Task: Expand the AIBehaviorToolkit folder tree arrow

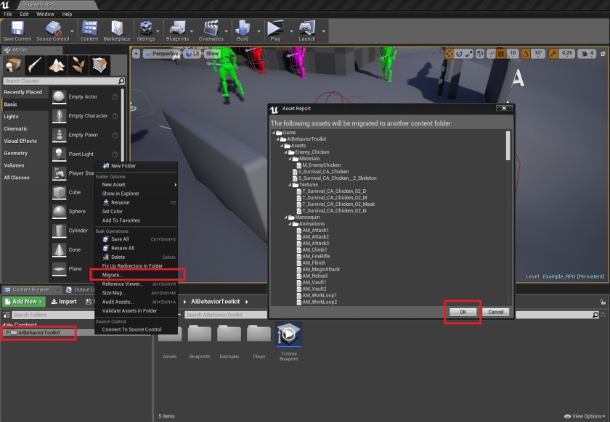Action: point(8,333)
